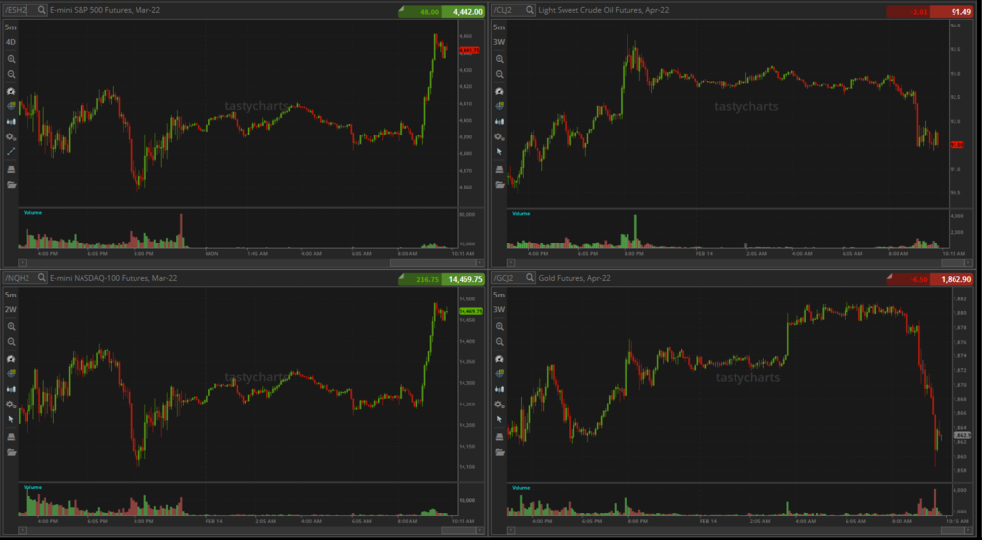
Task: Zoom in on the S&P 500 chart
Action: tap(11, 59)
